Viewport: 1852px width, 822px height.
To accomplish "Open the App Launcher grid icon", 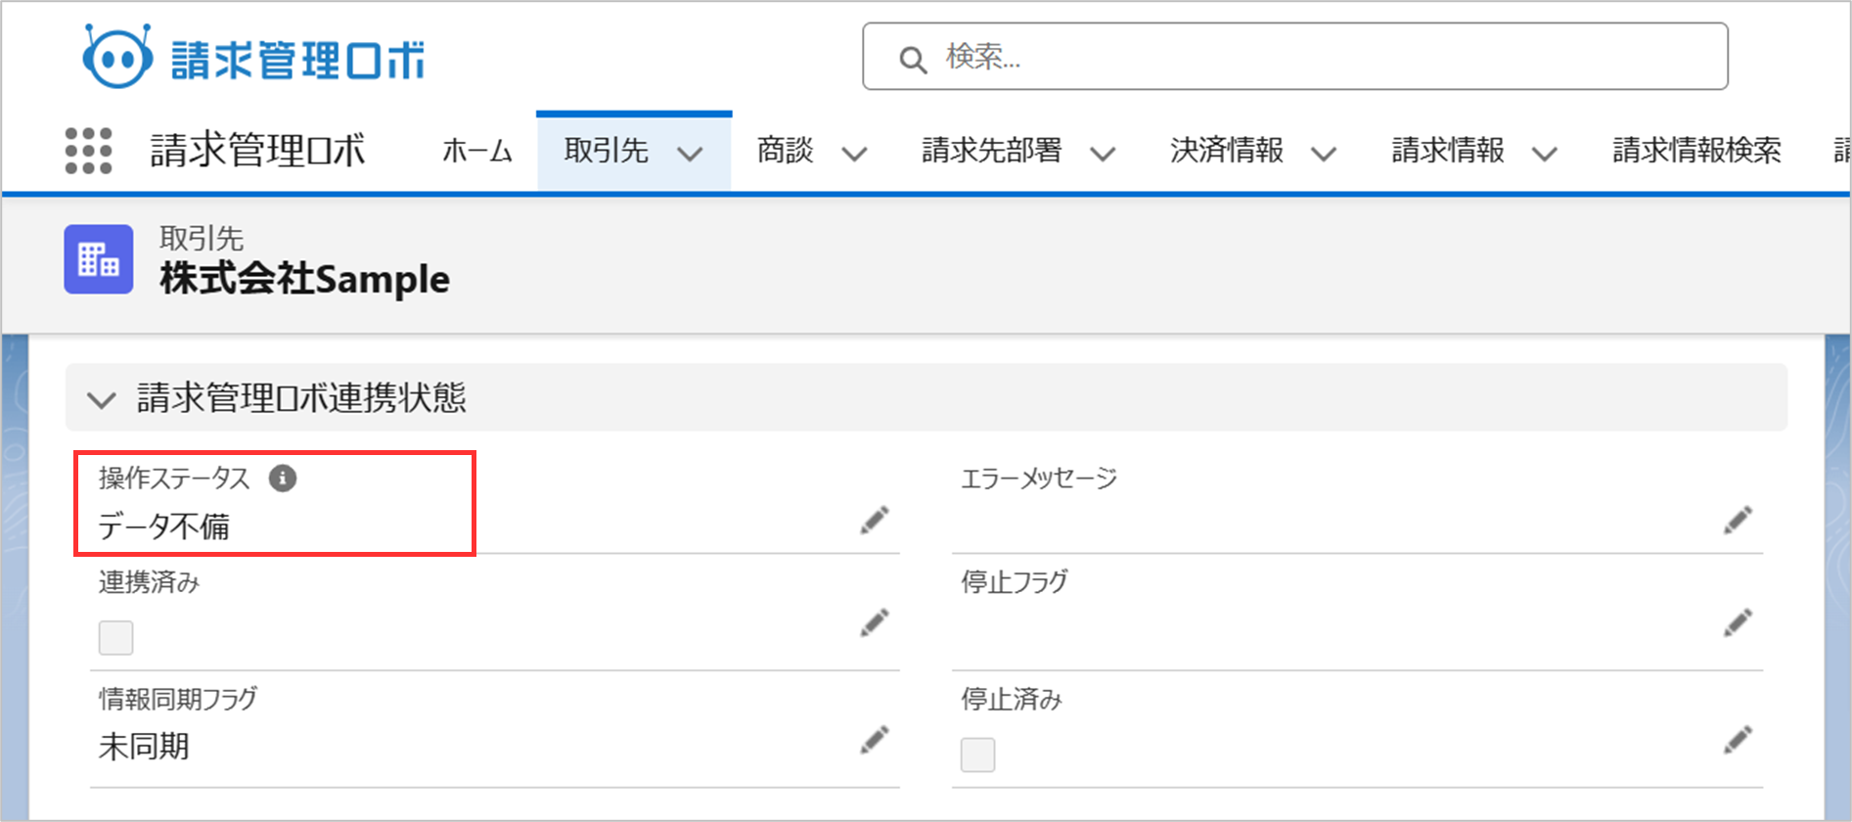I will [x=88, y=151].
